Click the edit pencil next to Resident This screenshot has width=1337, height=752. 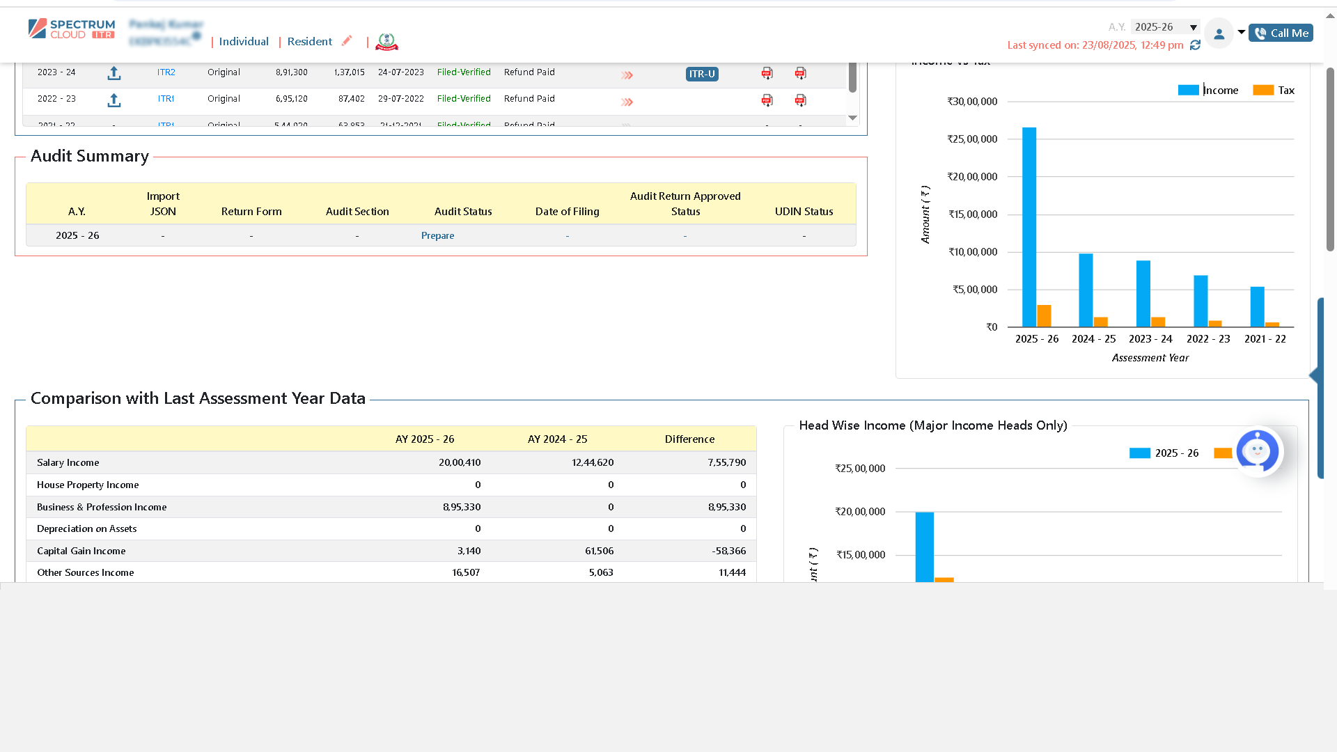tap(347, 40)
